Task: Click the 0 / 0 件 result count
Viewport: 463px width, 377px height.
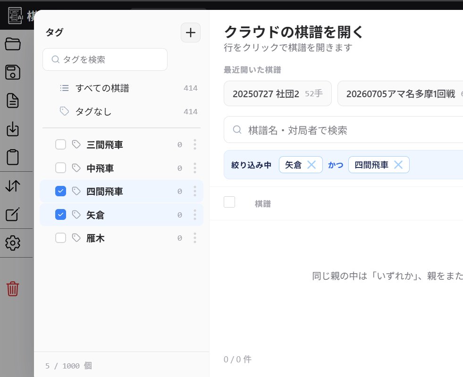Action: tap(238, 359)
